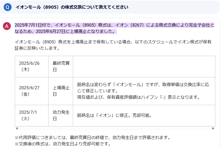This screenshot has height=148, width=224.
Task: Click the left arrow of the table scrollbar
Action: (17, 128)
